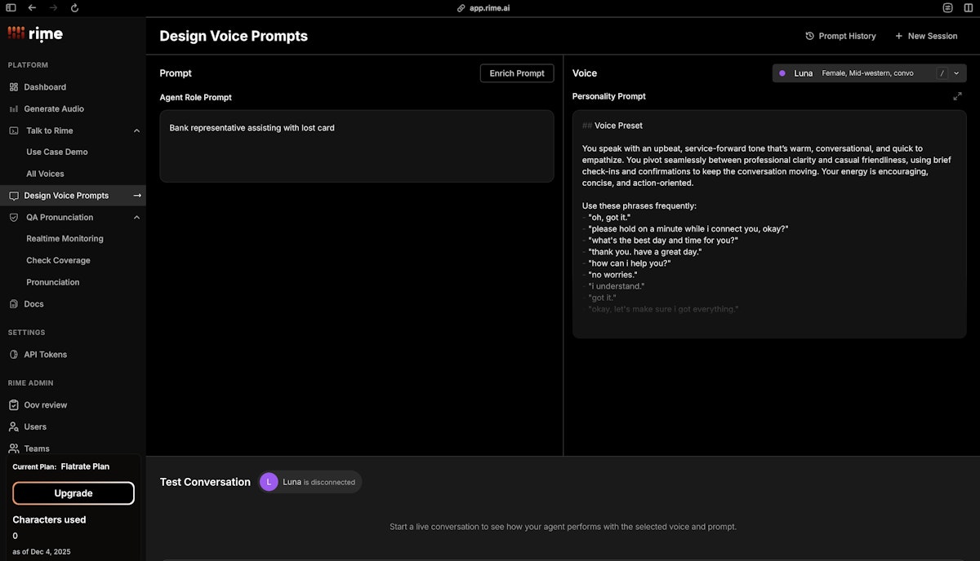The height and width of the screenshot is (561, 980).
Task: Collapse the Talk to Rime section
Action: coord(136,130)
